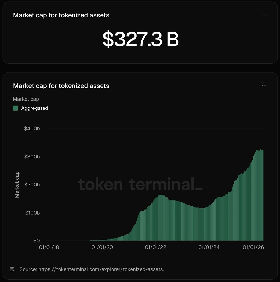Image resolution: width=280 pixels, height=282 pixels.
Task: Open the top card's three-dot options menu
Action: click(x=264, y=15)
